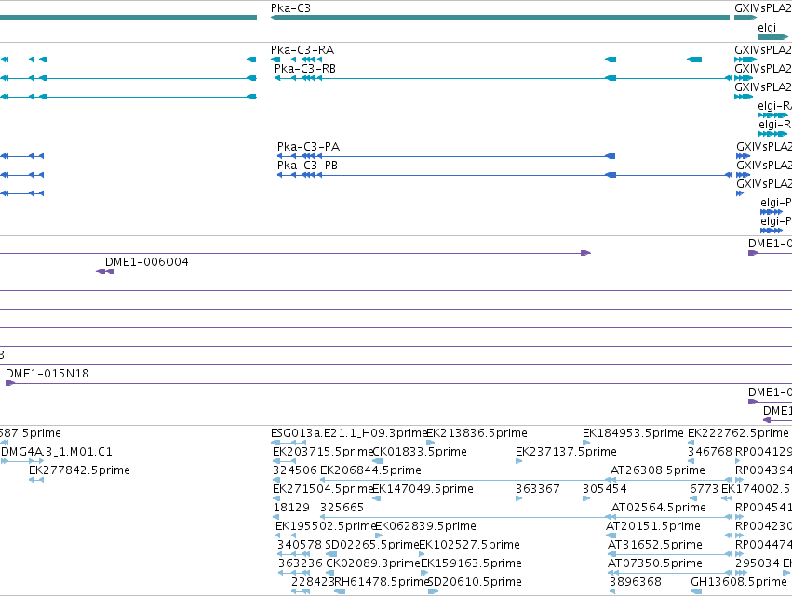
Task: Open the GH13608.5prime EST label
Action: pyautogui.click(x=739, y=582)
